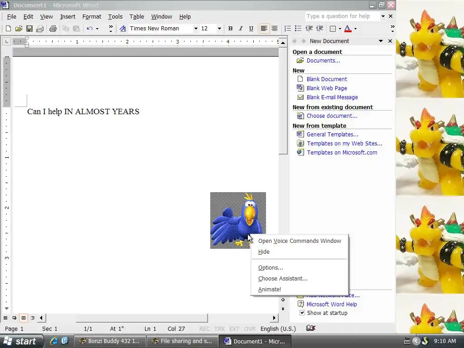Apply the red Font Color
The image size is (464, 348).
point(348,29)
